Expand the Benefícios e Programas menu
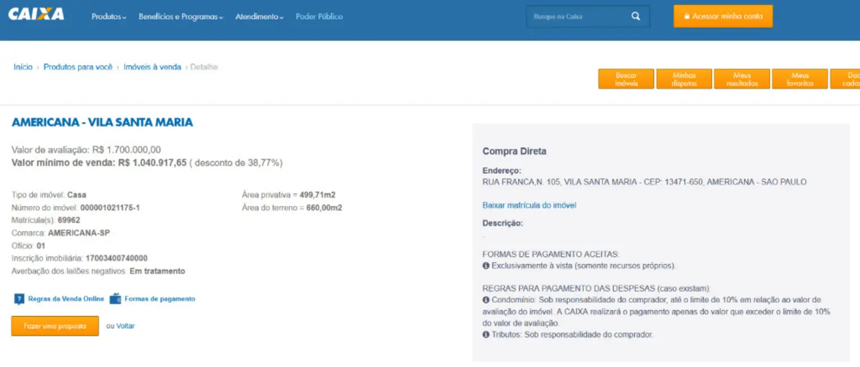This screenshot has width=860, height=367. (180, 17)
